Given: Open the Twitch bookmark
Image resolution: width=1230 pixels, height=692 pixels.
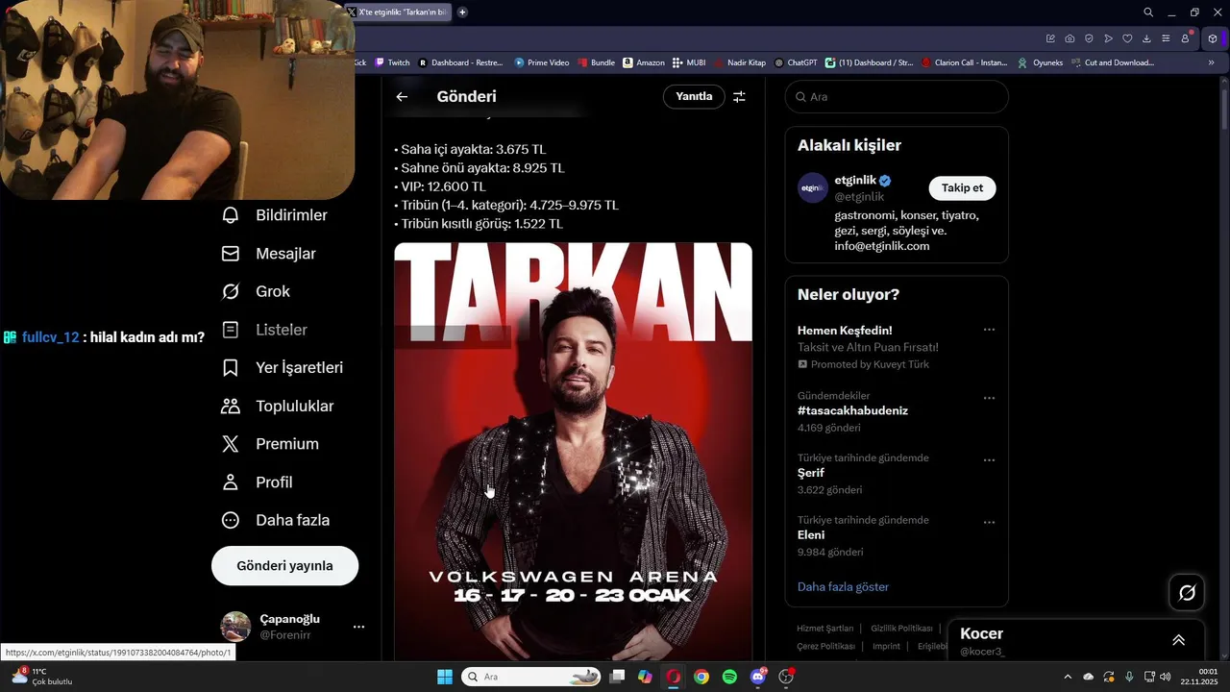Looking at the screenshot, I should [392, 62].
